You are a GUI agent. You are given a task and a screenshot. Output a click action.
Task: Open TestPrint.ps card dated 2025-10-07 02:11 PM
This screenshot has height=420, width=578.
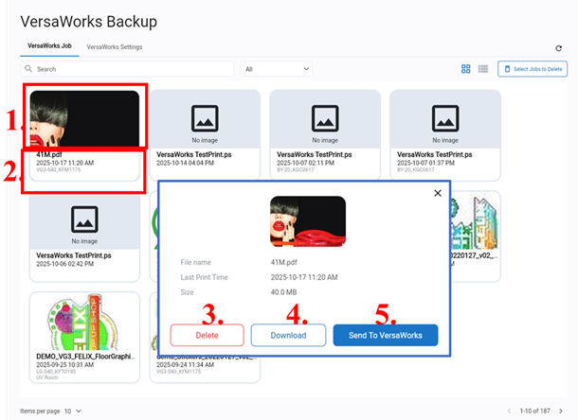click(325, 134)
